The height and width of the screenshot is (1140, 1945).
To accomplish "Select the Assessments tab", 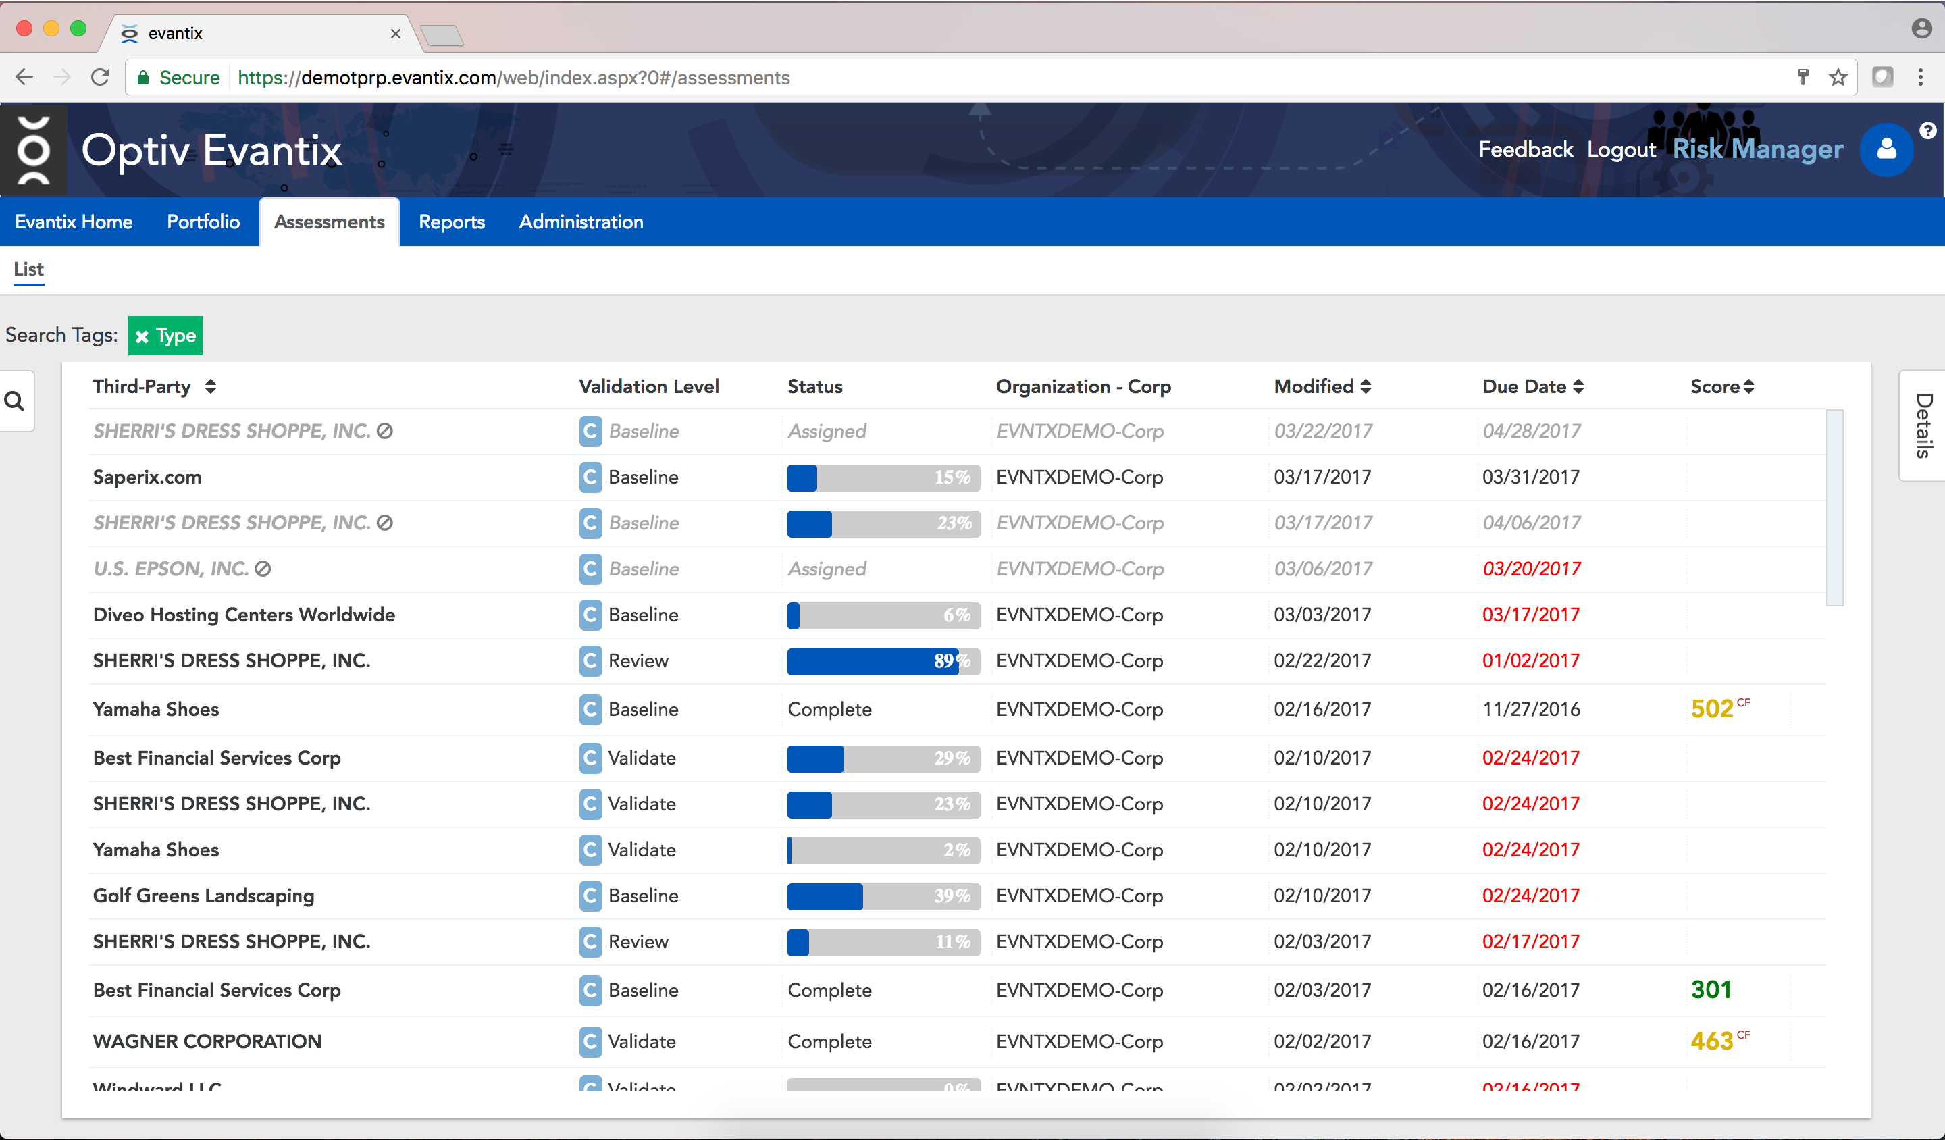I will pos(330,222).
